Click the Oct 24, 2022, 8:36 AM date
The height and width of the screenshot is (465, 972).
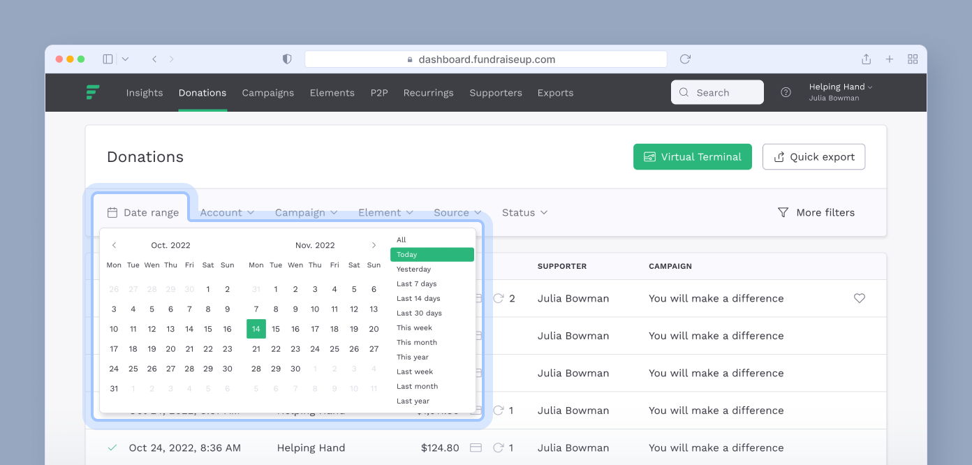pos(185,448)
